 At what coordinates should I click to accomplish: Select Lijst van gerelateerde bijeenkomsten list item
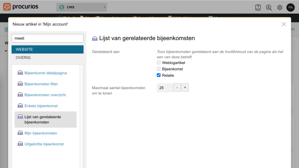[46, 119]
